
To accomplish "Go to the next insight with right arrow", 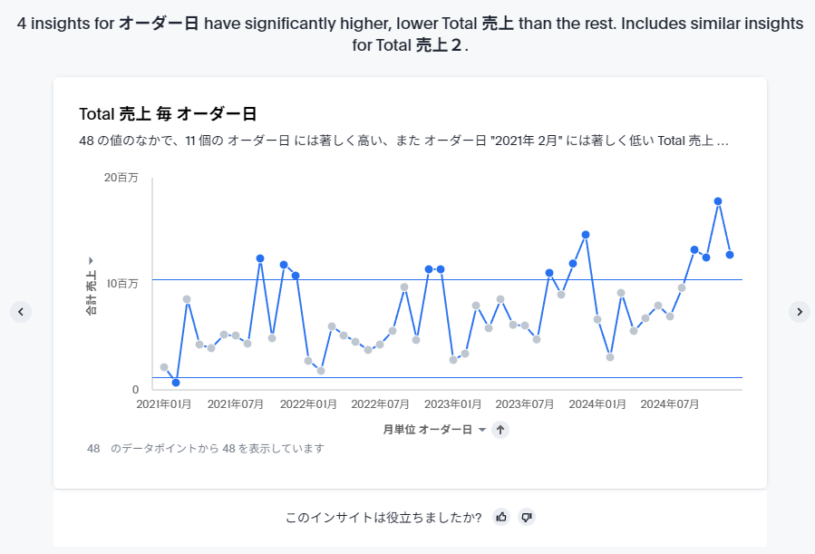I will pos(799,312).
